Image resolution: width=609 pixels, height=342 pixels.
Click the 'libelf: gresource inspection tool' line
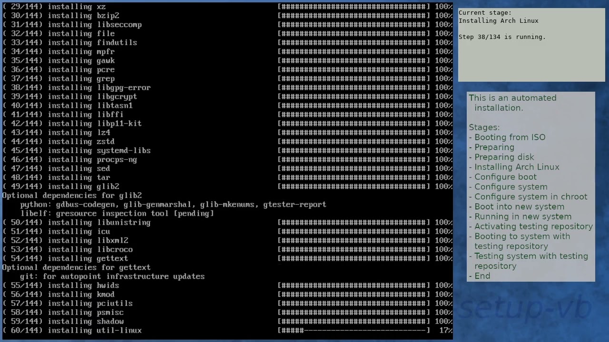117,214
